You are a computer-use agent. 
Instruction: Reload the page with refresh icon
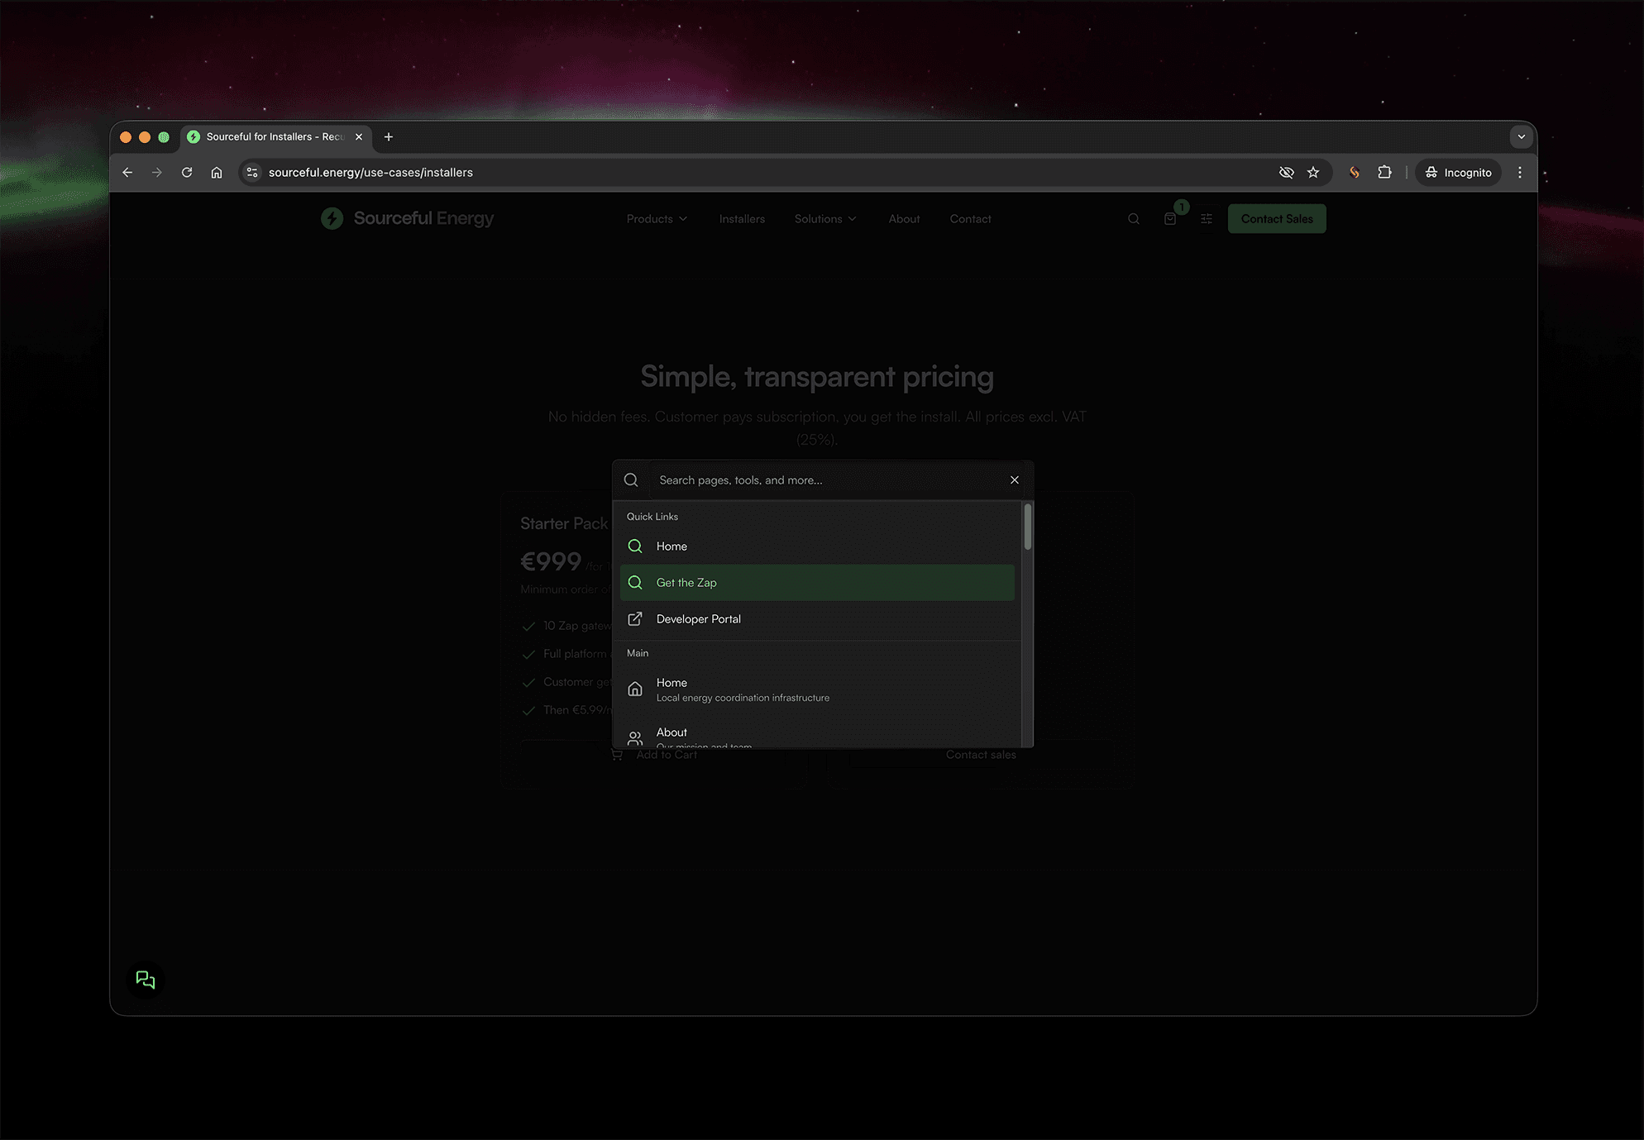tap(187, 172)
